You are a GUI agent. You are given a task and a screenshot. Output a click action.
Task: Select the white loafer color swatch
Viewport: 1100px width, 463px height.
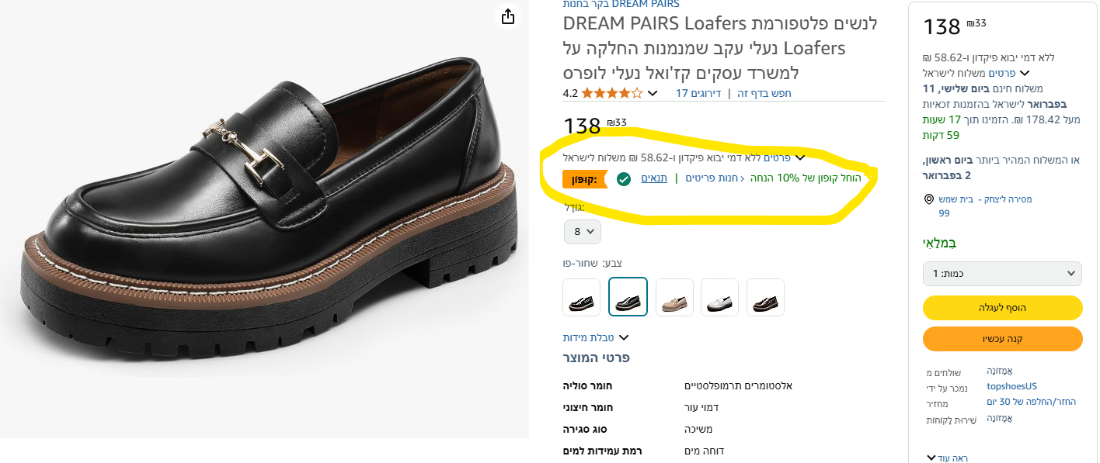click(x=720, y=297)
